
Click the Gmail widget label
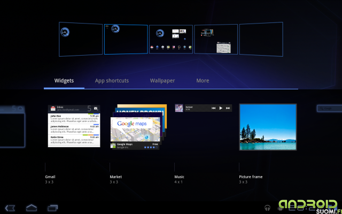[x=50, y=177]
